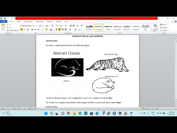Apply the Heading 1 style

click(127, 27)
